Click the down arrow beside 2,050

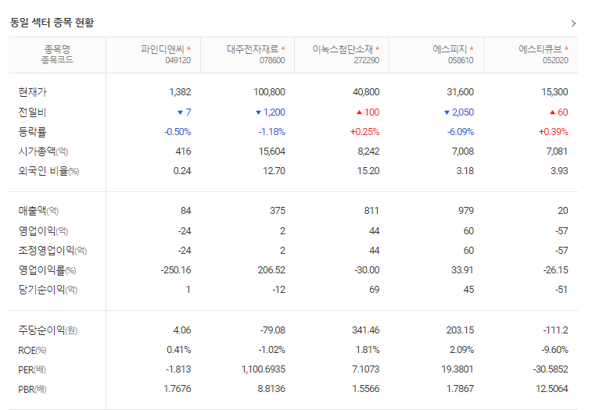(x=447, y=112)
